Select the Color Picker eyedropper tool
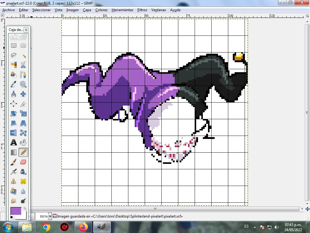Screen dimensions: 310x233 14,84
